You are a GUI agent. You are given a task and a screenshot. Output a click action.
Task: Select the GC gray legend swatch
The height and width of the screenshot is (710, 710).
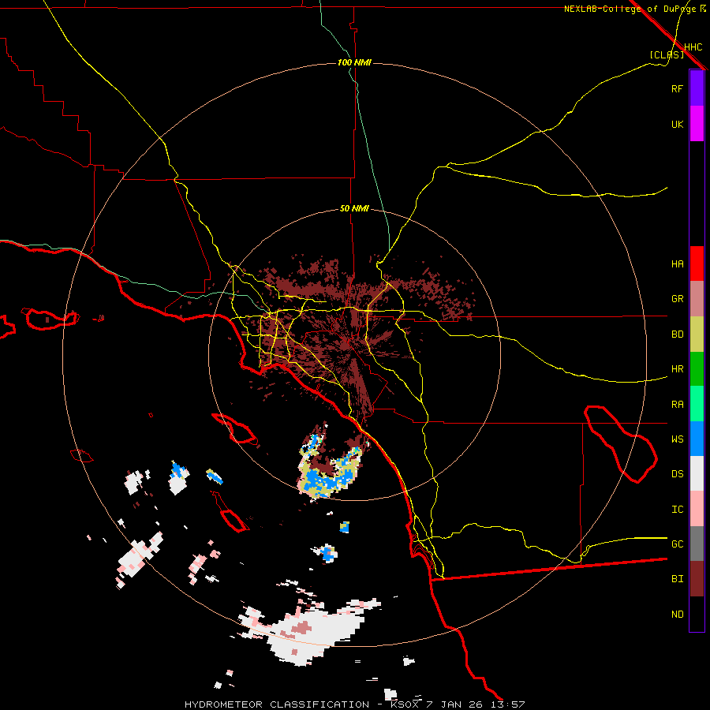pyautogui.click(x=697, y=544)
